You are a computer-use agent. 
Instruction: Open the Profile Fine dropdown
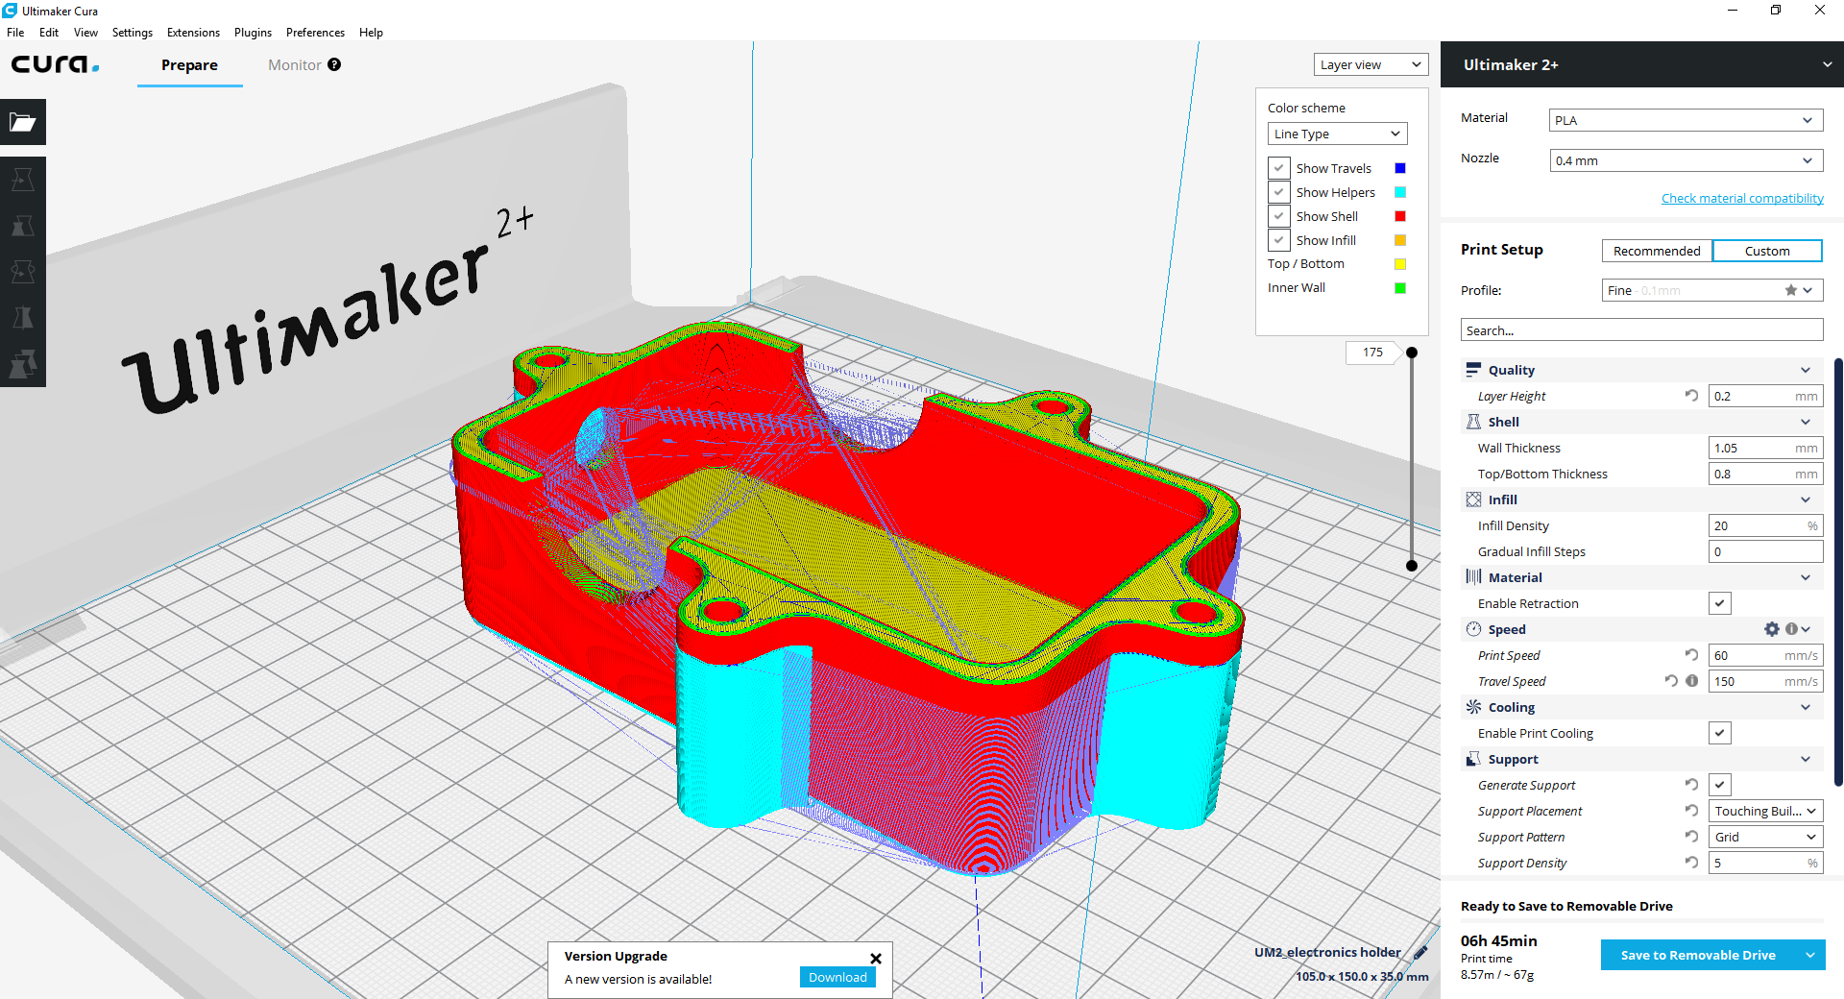1711,290
